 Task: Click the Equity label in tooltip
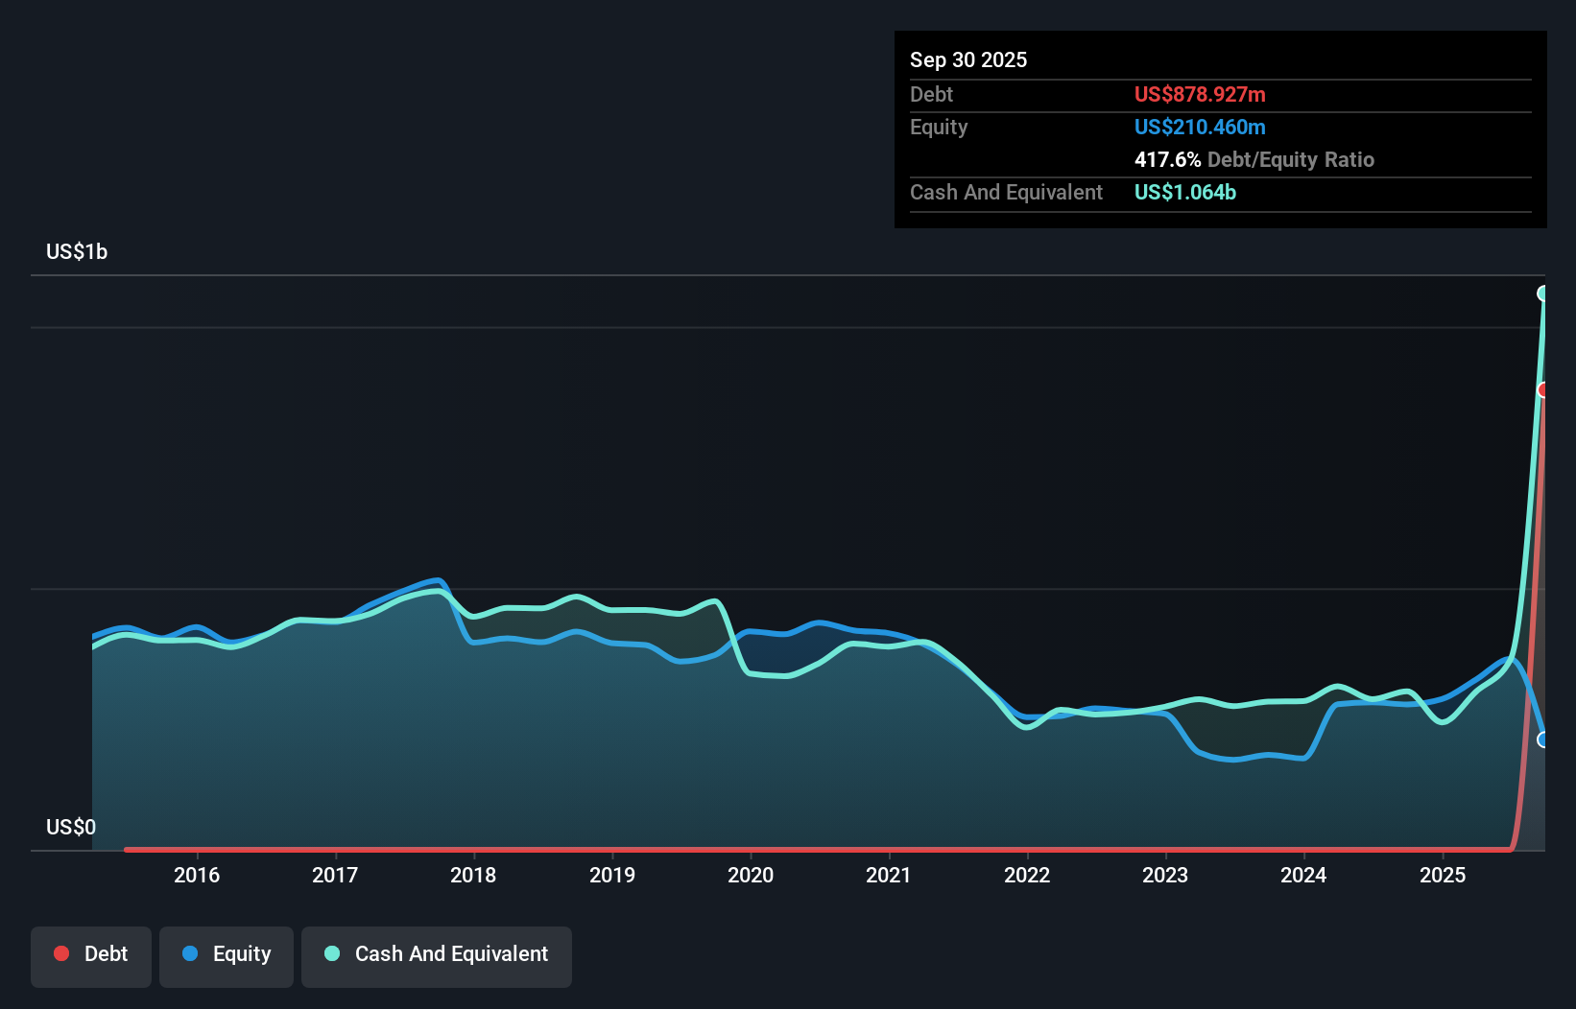(939, 127)
